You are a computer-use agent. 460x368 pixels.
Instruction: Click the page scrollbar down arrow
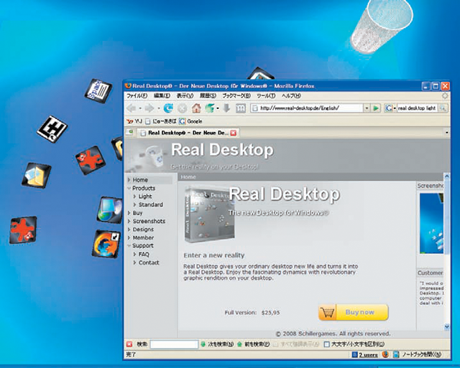pyautogui.click(x=447, y=326)
